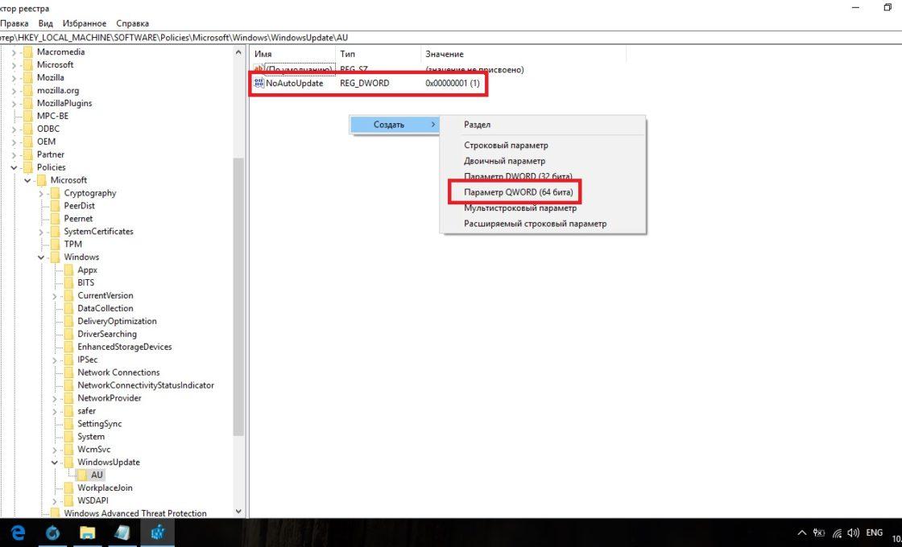Click the PeerDist folder icon
902x547 pixels.
[55, 206]
